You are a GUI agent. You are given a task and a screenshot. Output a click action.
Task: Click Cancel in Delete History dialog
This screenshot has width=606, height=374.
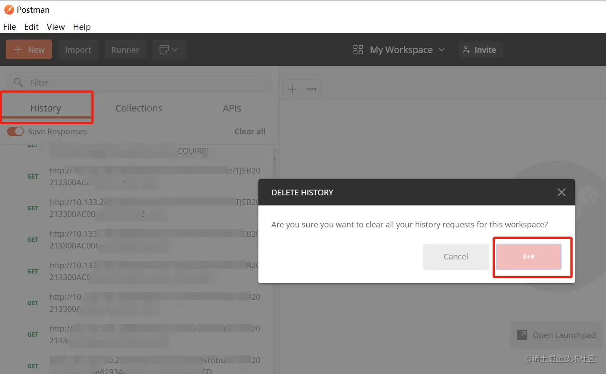tap(456, 256)
